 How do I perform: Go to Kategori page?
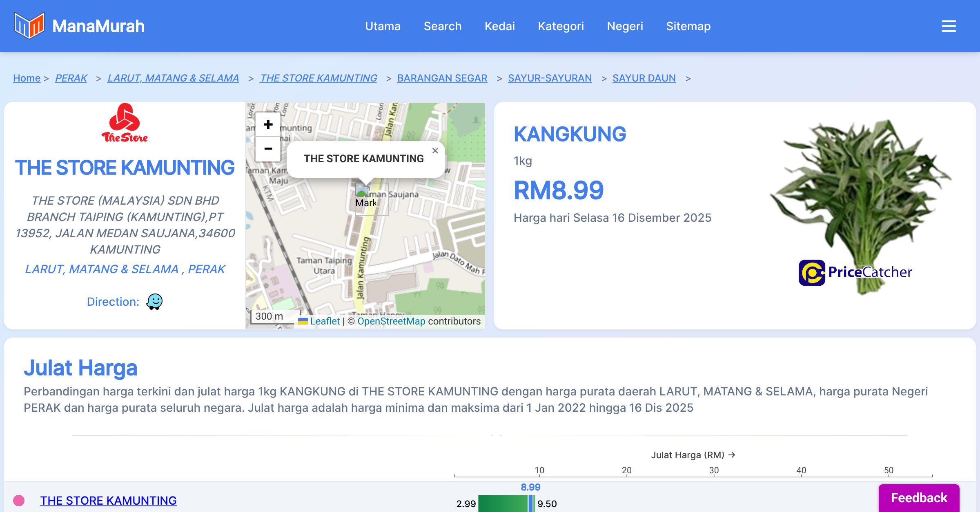561,26
